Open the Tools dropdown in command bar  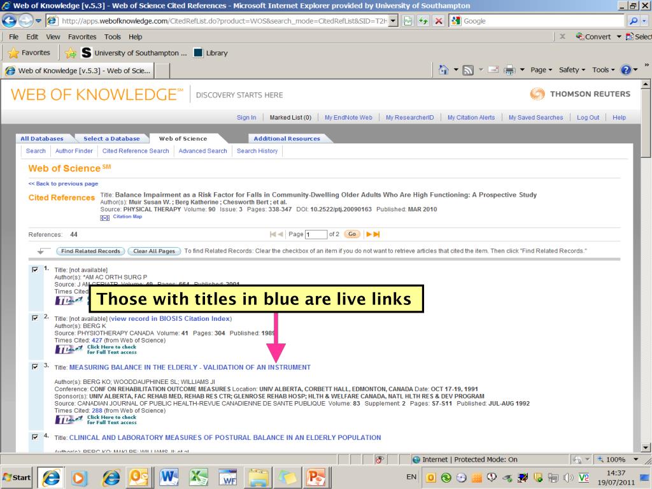(x=603, y=70)
